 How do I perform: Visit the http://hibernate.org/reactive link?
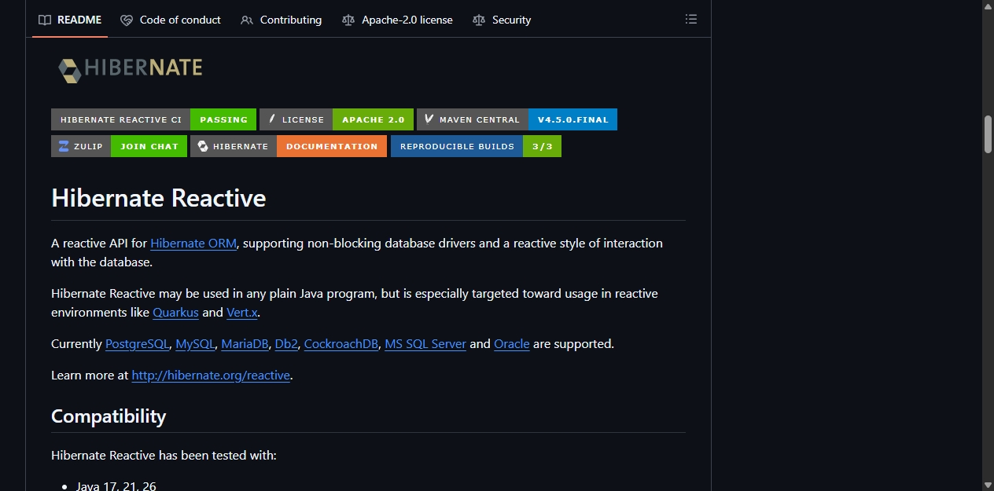[211, 376]
